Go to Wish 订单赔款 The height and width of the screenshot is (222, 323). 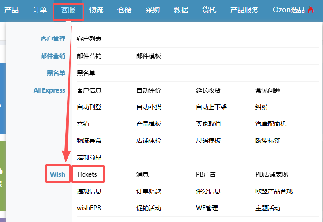tap(149, 191)
